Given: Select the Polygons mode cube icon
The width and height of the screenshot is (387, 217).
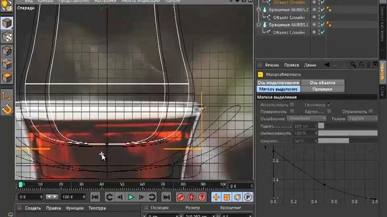Looking at the screenshot, I should coord(7,78).
